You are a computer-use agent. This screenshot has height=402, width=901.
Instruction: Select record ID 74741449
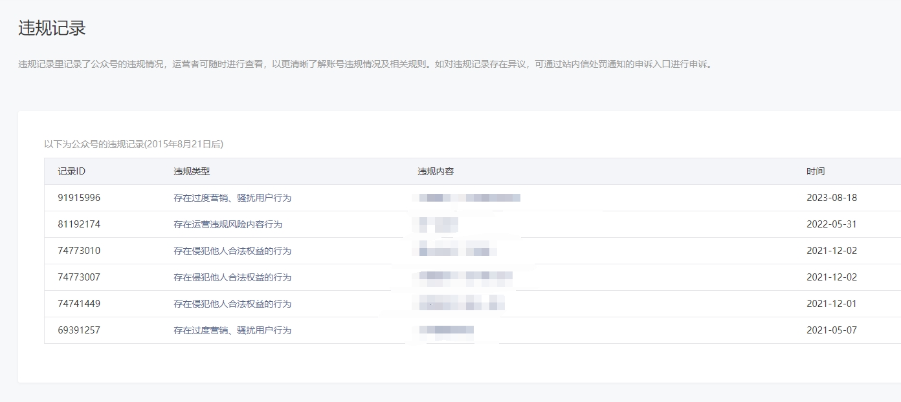pos(79,304)
